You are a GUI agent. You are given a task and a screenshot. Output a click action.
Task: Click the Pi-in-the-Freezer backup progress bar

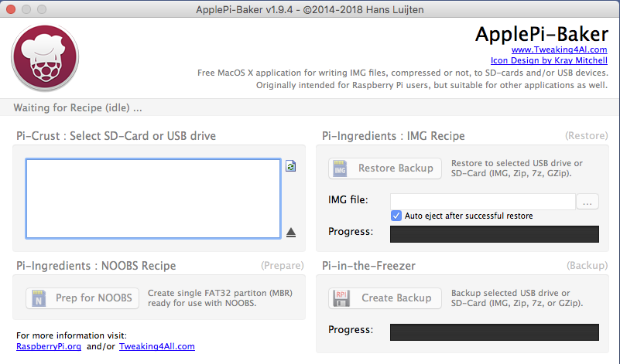[494, 332]
